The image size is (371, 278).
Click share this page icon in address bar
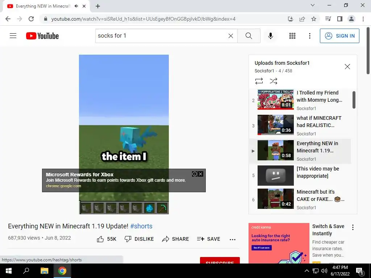pyautogui.click(x=302, y=19)
